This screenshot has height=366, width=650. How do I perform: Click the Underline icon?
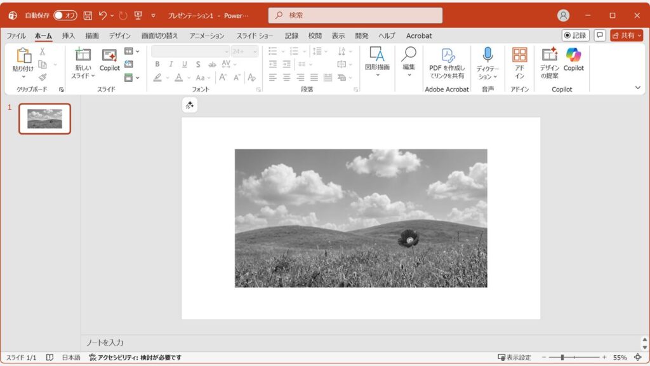(183, 64)
